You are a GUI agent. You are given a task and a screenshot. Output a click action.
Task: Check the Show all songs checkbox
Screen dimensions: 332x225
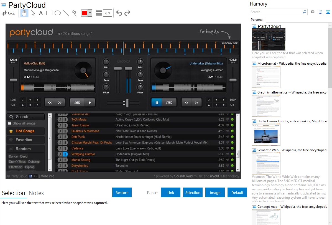pos(9,123)
